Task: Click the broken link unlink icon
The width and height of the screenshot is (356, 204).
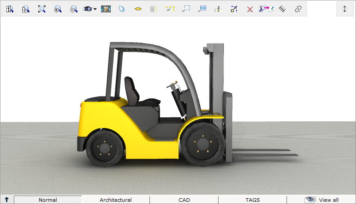Action: tap(298, 9)
